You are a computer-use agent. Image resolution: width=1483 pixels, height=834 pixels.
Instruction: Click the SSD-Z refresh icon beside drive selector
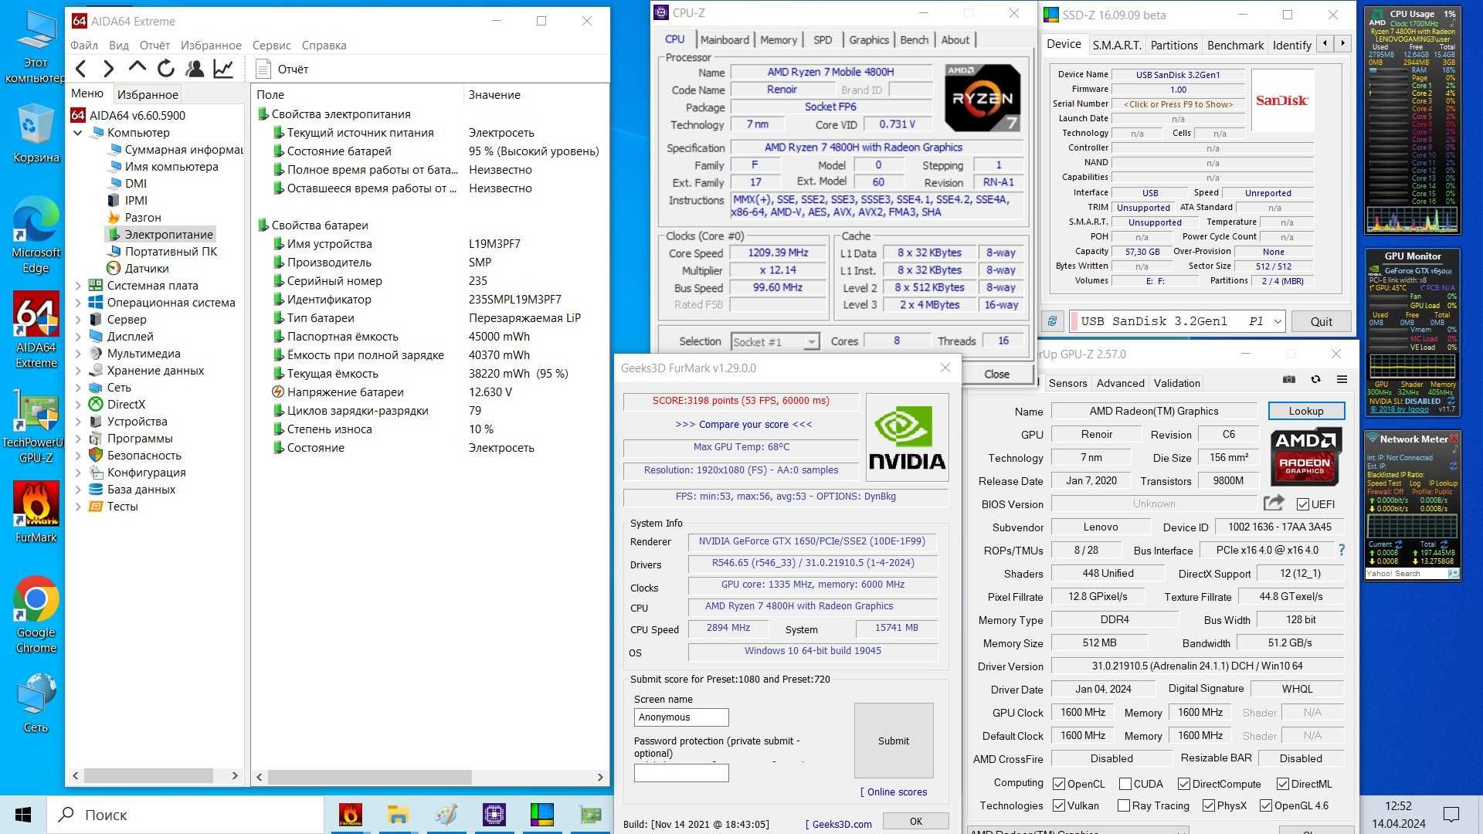(x=1052, y=321)
